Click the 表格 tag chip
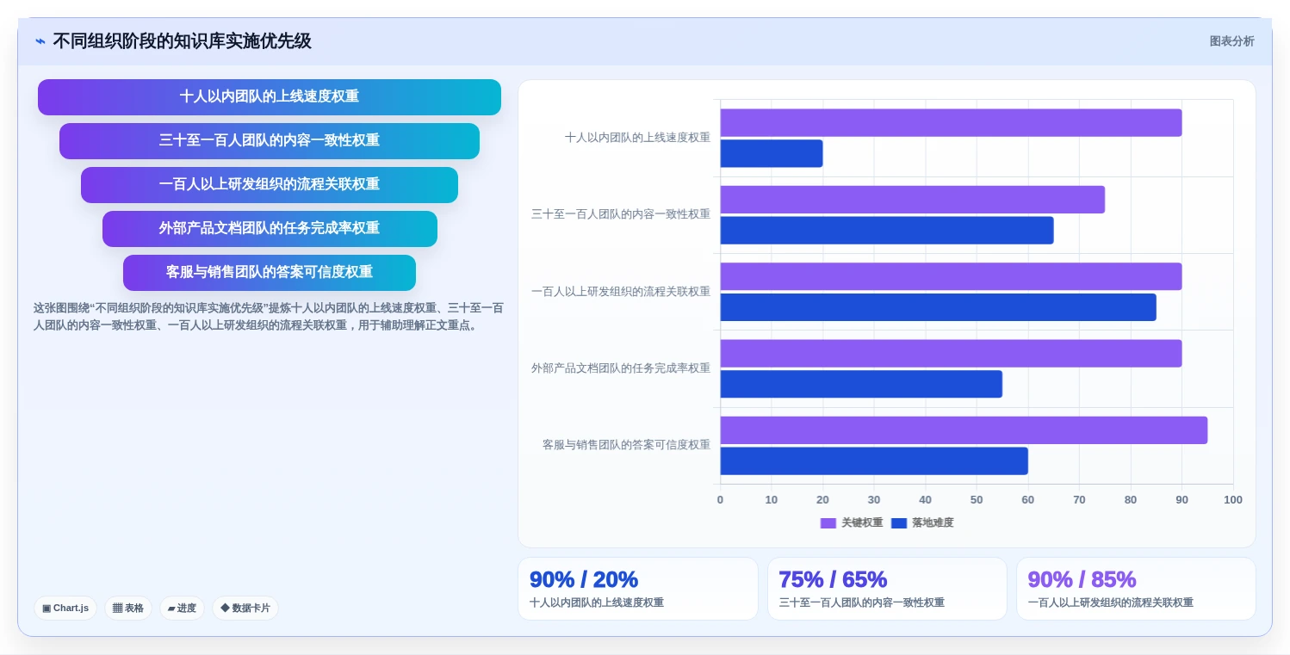This screenshot has width=1290, height=655. click(x=128, y=608)
